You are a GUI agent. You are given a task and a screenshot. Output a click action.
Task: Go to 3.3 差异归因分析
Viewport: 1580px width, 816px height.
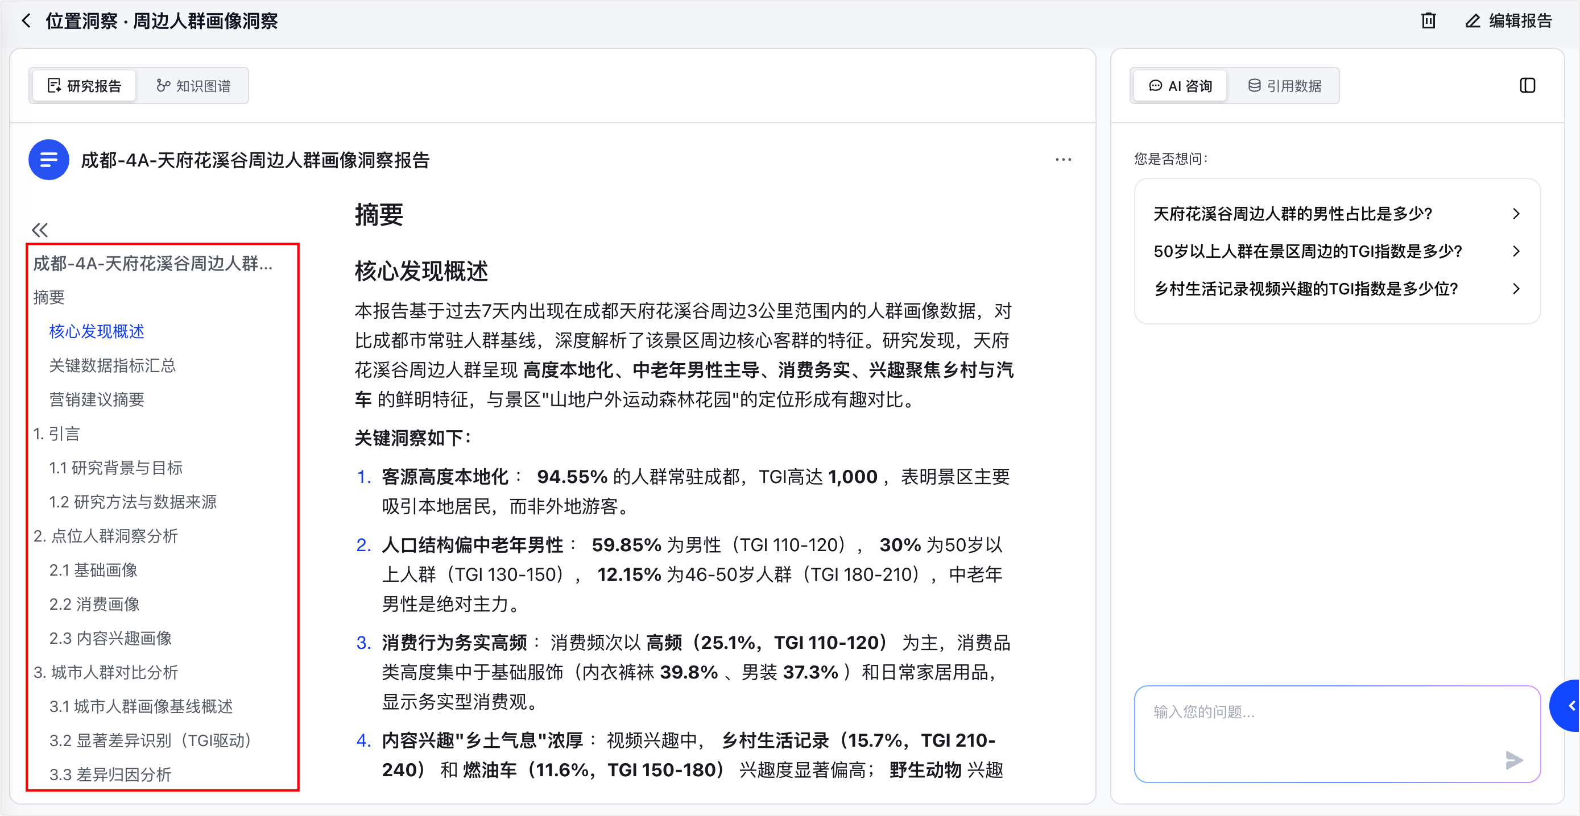coord(110,775)
